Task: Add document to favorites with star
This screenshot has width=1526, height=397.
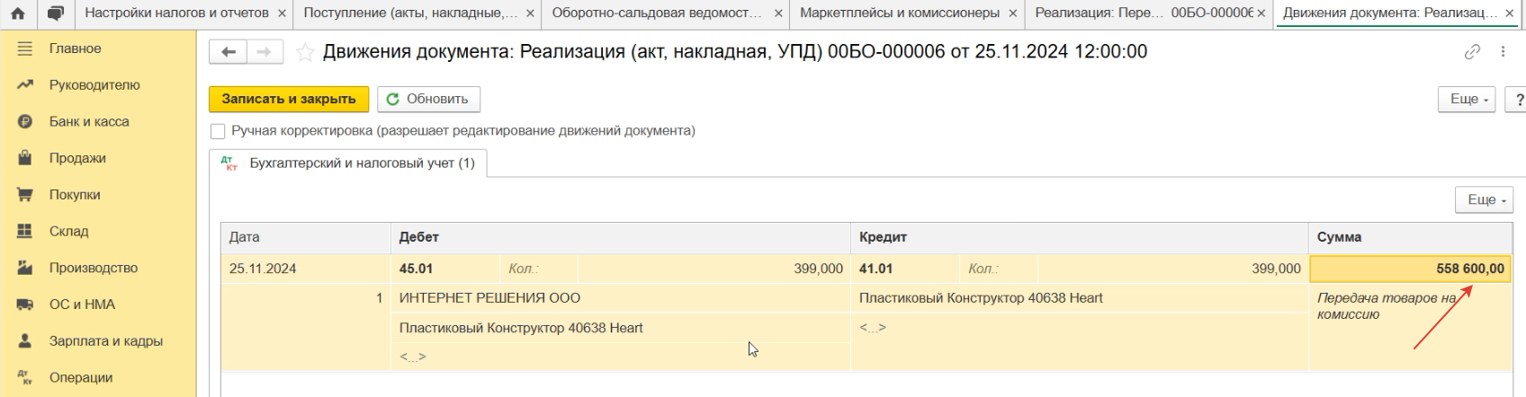Action: click(x=305, y=52)
